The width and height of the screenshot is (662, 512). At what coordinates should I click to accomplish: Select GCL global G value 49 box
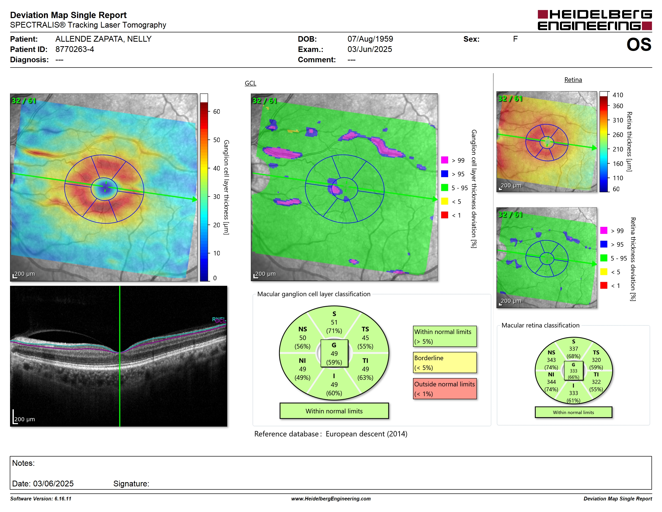[334, 353]
